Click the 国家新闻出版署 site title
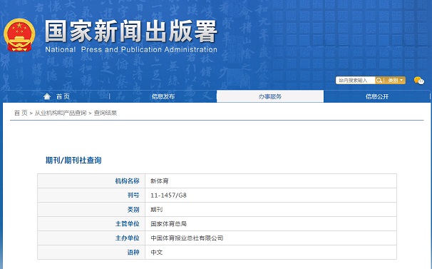The width and height of the screenshot is (432, 269). coord(131,31)
